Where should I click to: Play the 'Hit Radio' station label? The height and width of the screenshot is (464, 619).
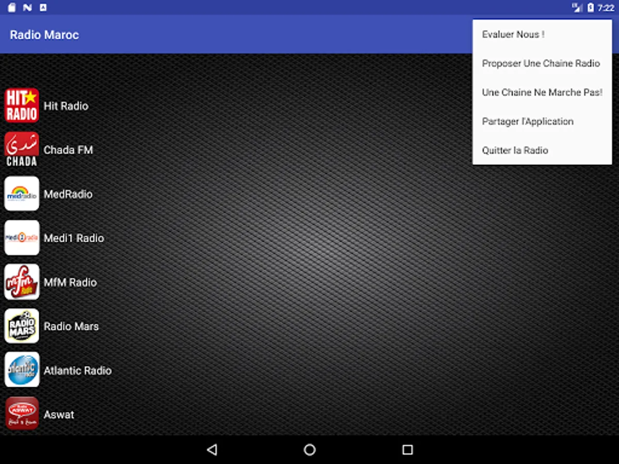[x=66, y=106]
